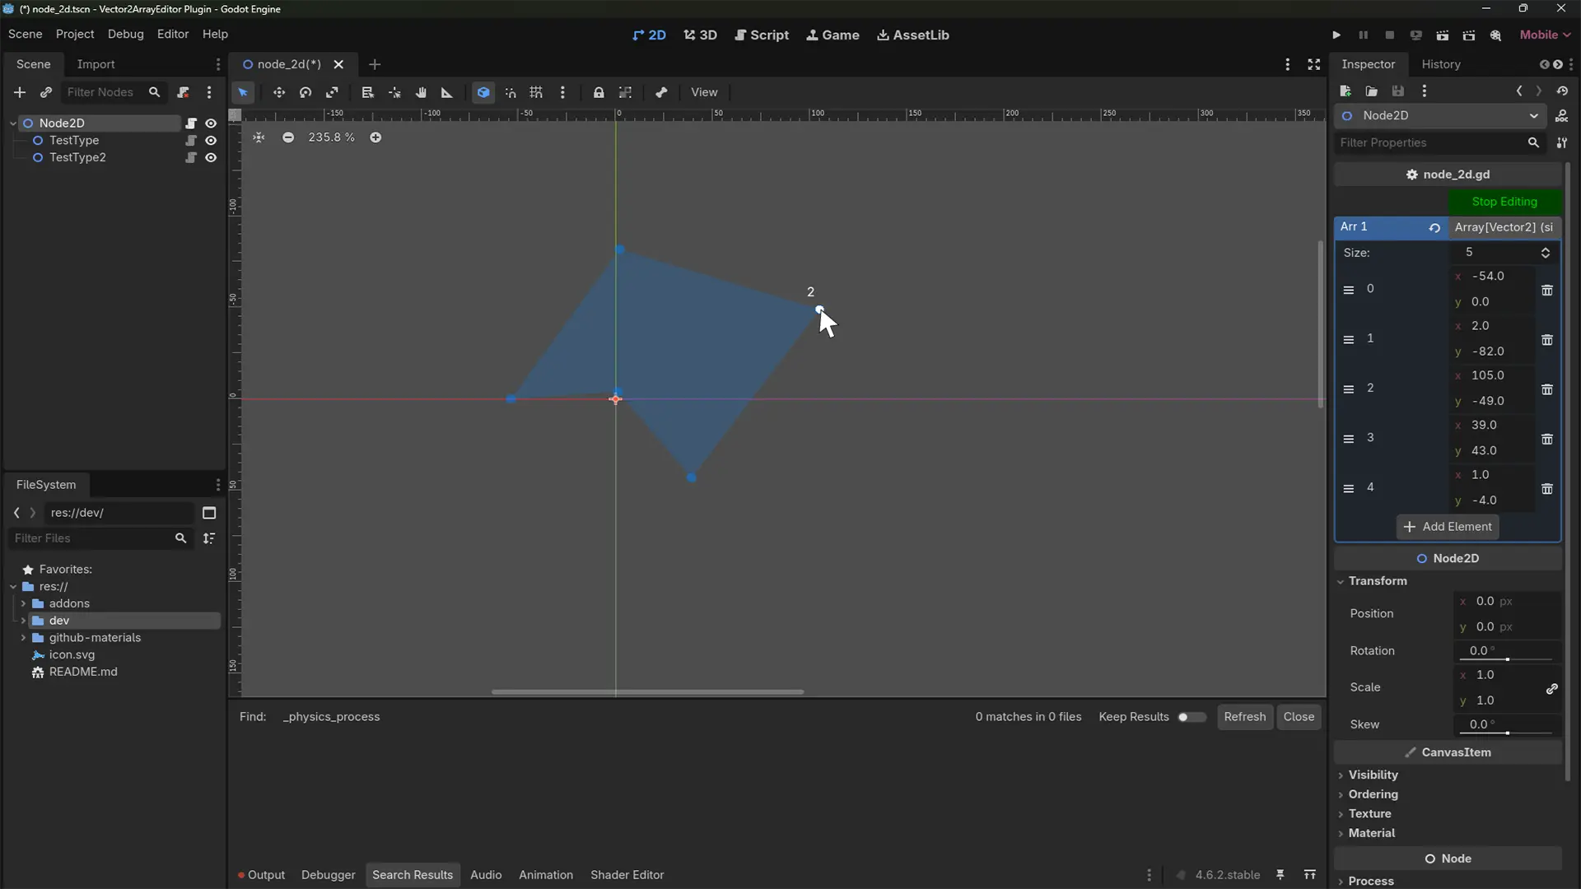Open the Node2D object dropdown
The height and width of the screenshot is (889, 1581).
point(1440,115)
